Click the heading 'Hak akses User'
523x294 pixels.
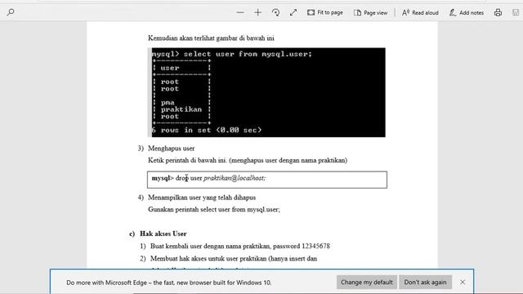pyautogui.click(x=163, y=234)
